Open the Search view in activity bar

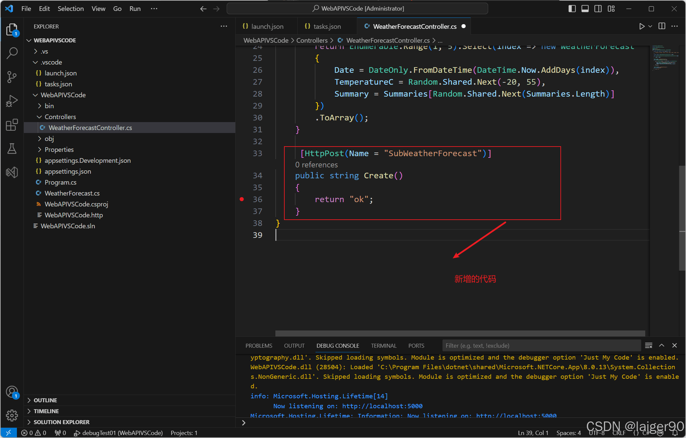pyautogui.click(x=12, y=53)
